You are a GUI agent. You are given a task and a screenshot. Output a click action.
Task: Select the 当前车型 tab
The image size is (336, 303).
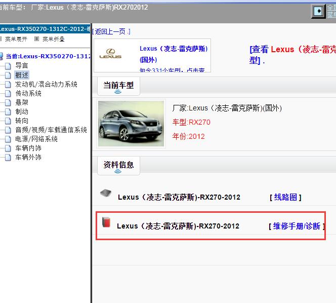(x=118, y=86)
